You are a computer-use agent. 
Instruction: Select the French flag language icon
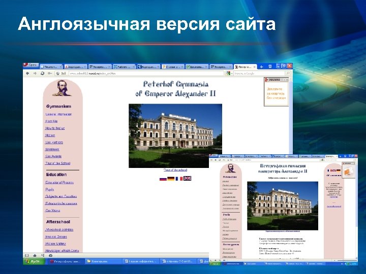point(179,179)
